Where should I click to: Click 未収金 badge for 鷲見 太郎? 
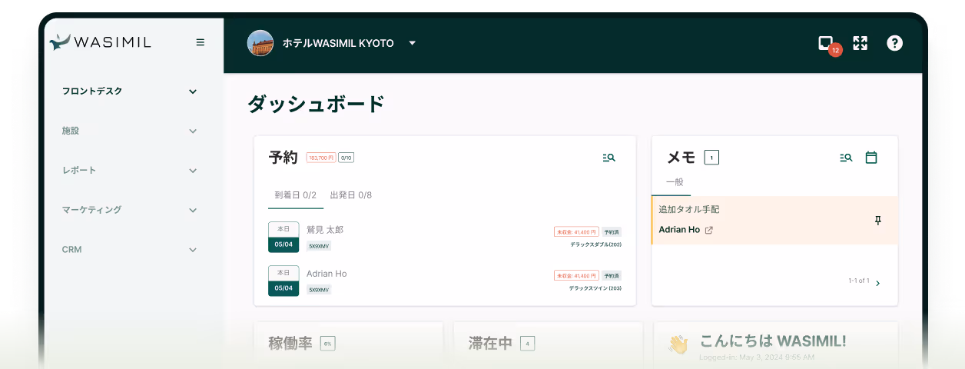click(x=576, y=231)
